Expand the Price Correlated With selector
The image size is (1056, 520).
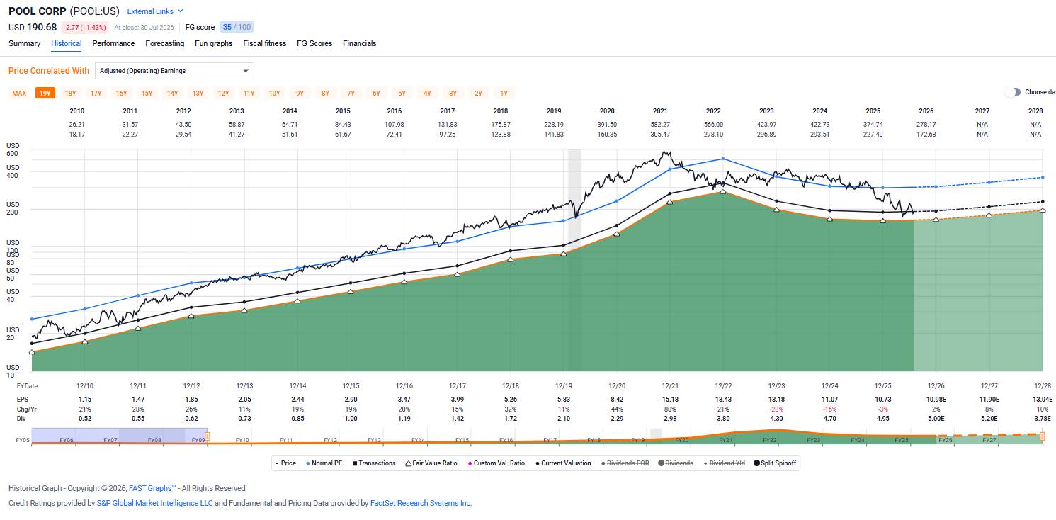tap(174, 71)
